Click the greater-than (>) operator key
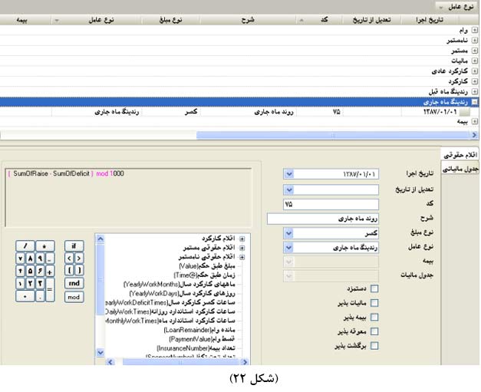The image size is (481, 392). [79, 259]
